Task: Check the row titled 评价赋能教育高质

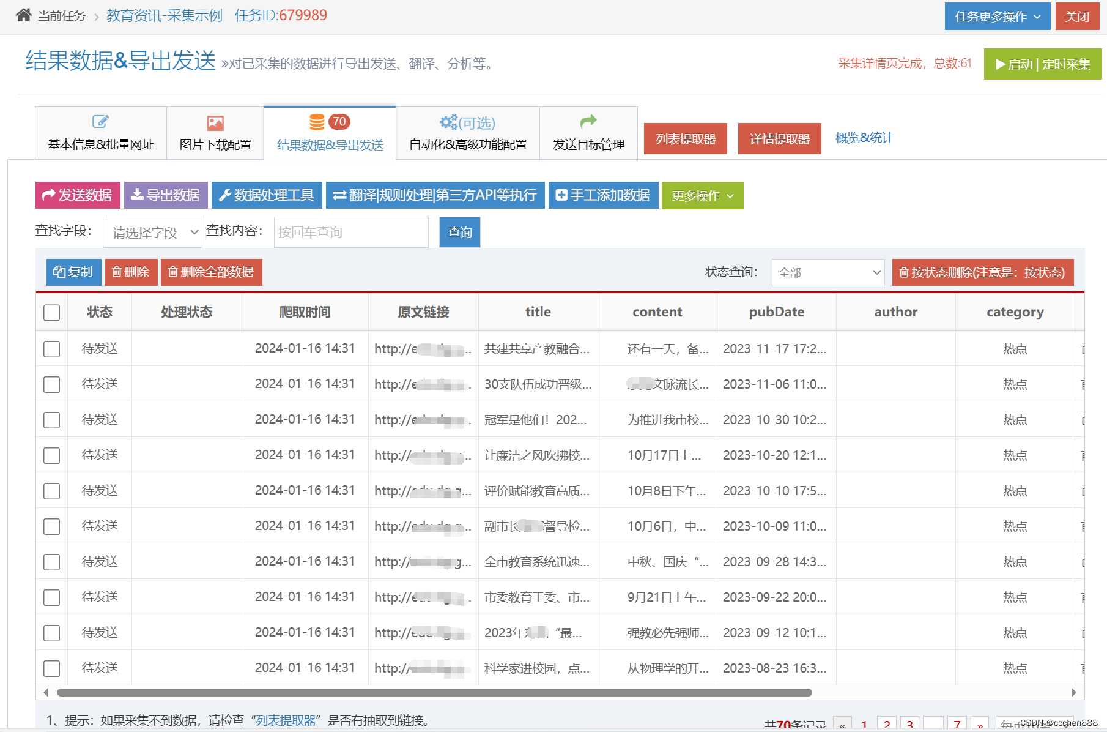Action: coord(52,491)
